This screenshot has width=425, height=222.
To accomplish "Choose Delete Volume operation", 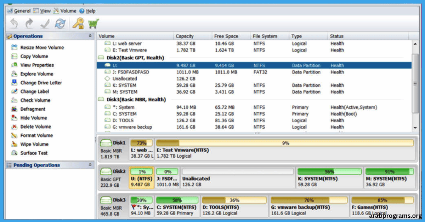I will [31, 127].
